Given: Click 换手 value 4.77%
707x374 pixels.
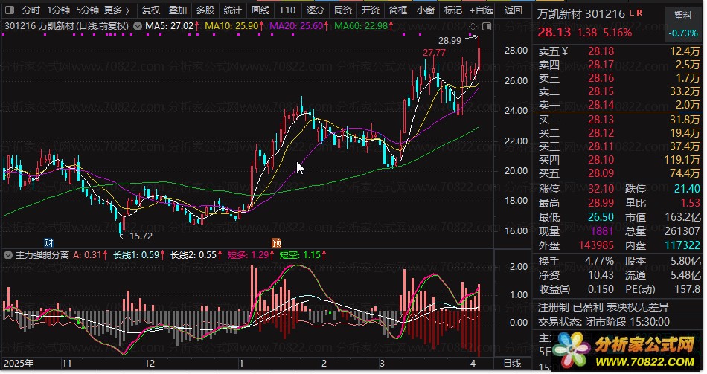Looking at the screenshot, I should [599, 261].
